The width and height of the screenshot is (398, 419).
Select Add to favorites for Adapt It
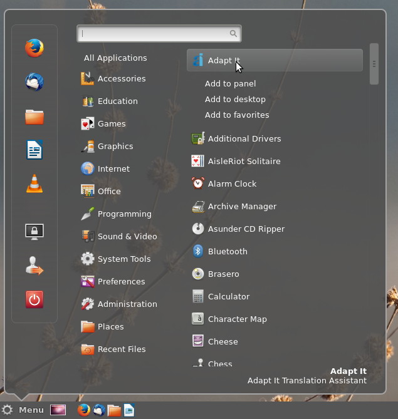tap(237, 115)
